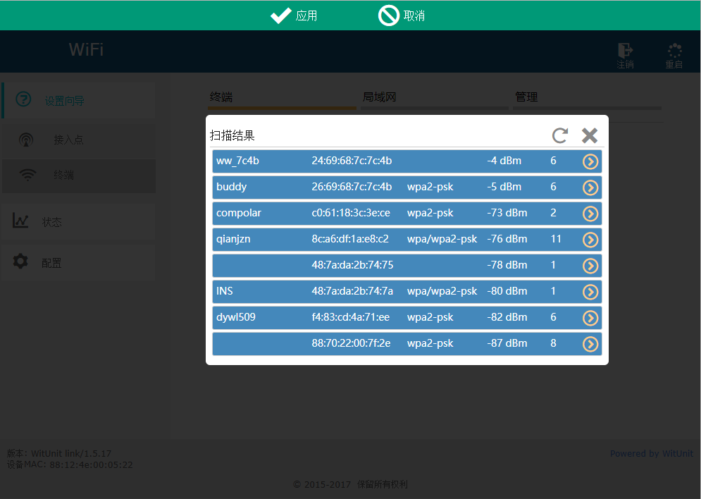Click MAC address 24:69:68:7c:7c:4b

(x=352, y=161)
